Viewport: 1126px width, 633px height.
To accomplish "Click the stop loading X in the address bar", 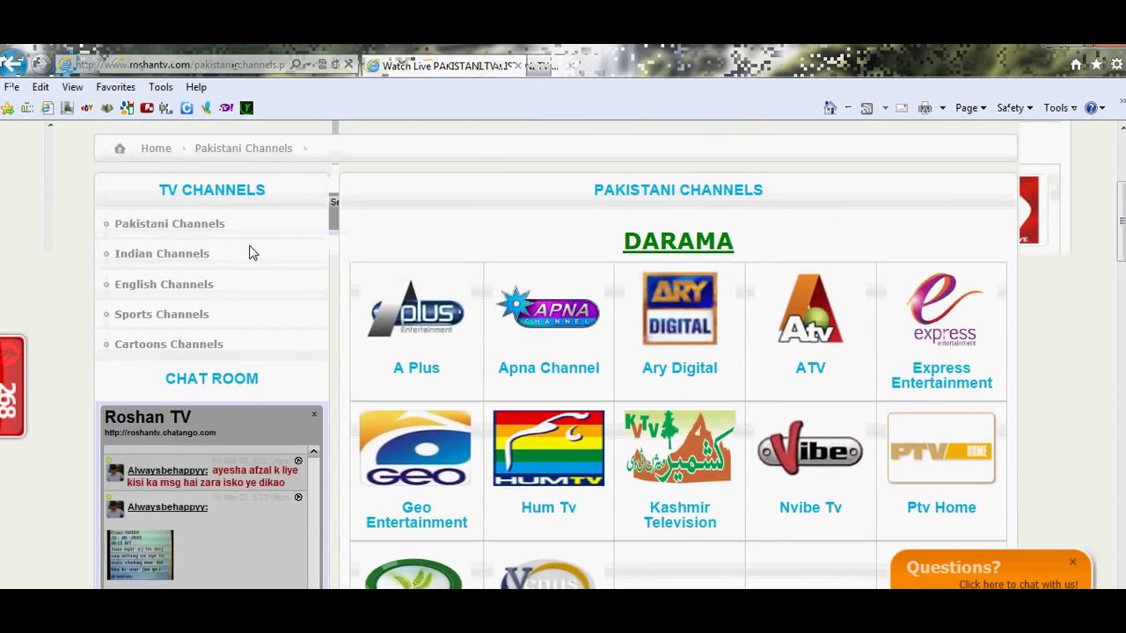I will click(348, 64).
